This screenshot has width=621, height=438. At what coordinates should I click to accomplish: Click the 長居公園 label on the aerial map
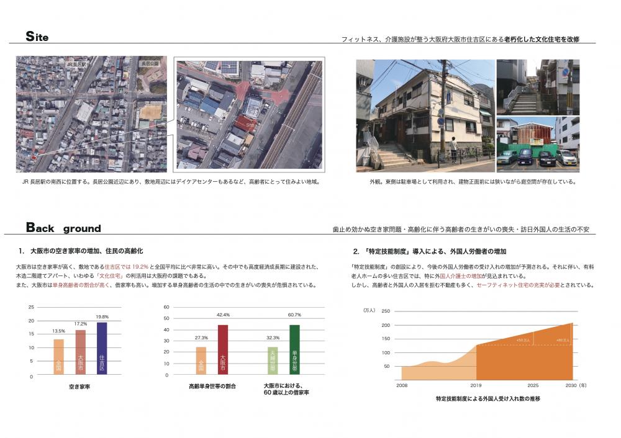tap(150, 64)
